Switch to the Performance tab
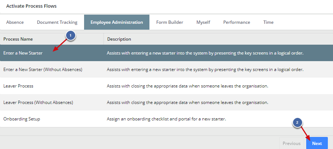Viewport: 333px width, 149px height. pyautogui.click(x=236, y=22)
